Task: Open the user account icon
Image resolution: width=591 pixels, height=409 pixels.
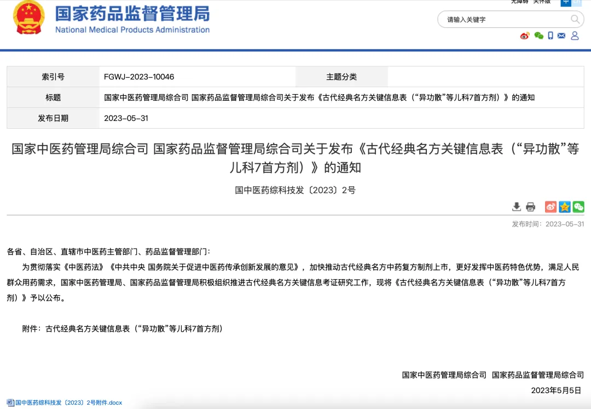Action: 575,36
